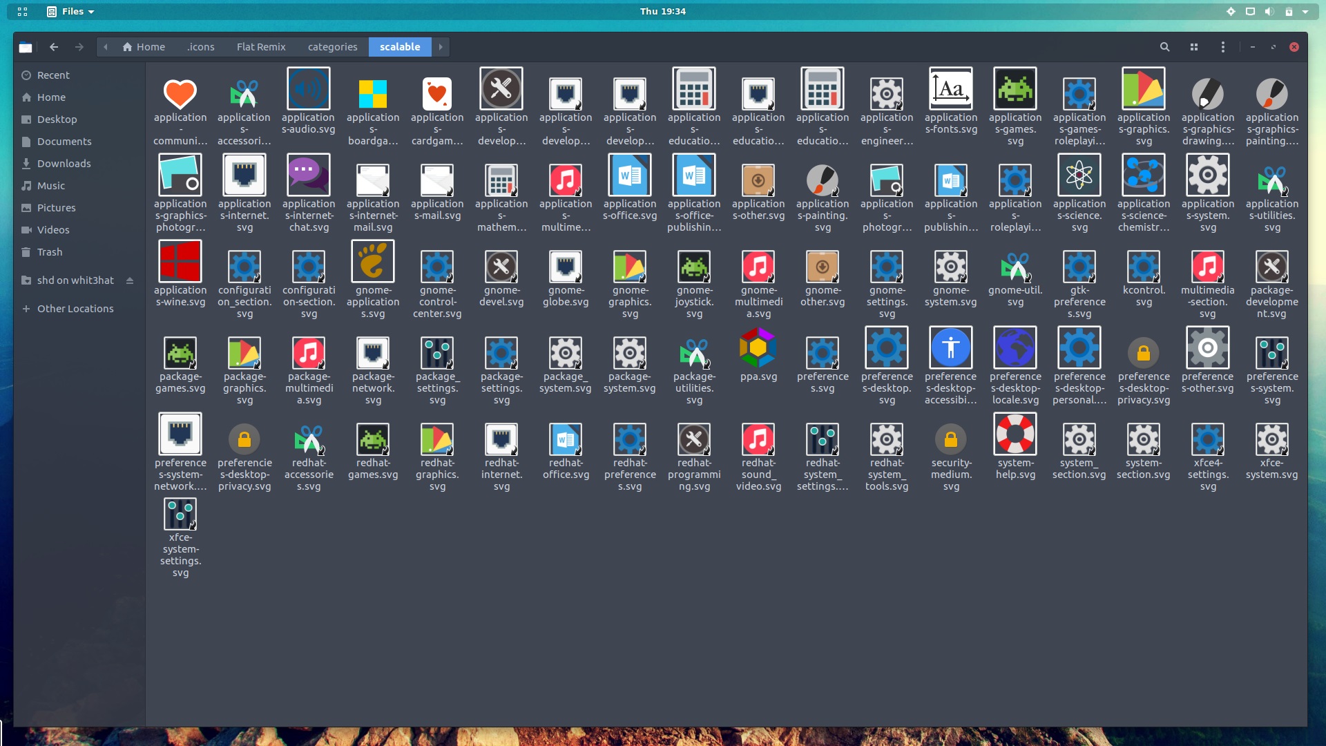Navigate to .icons in the path bar
This screenshot has width=1326, height=746.
[x=200, y=47]
